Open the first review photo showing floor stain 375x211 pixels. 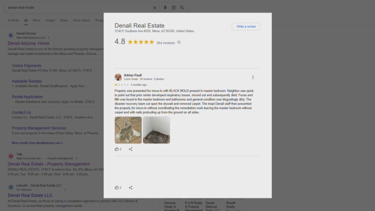pyautogui.click(x=128, y=130)
